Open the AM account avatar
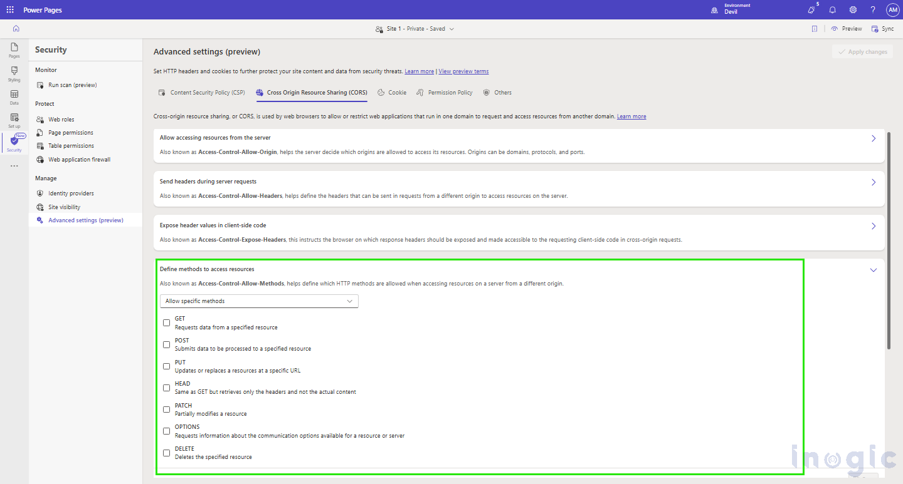The image size is (903, 484). (x=893, y=10)
